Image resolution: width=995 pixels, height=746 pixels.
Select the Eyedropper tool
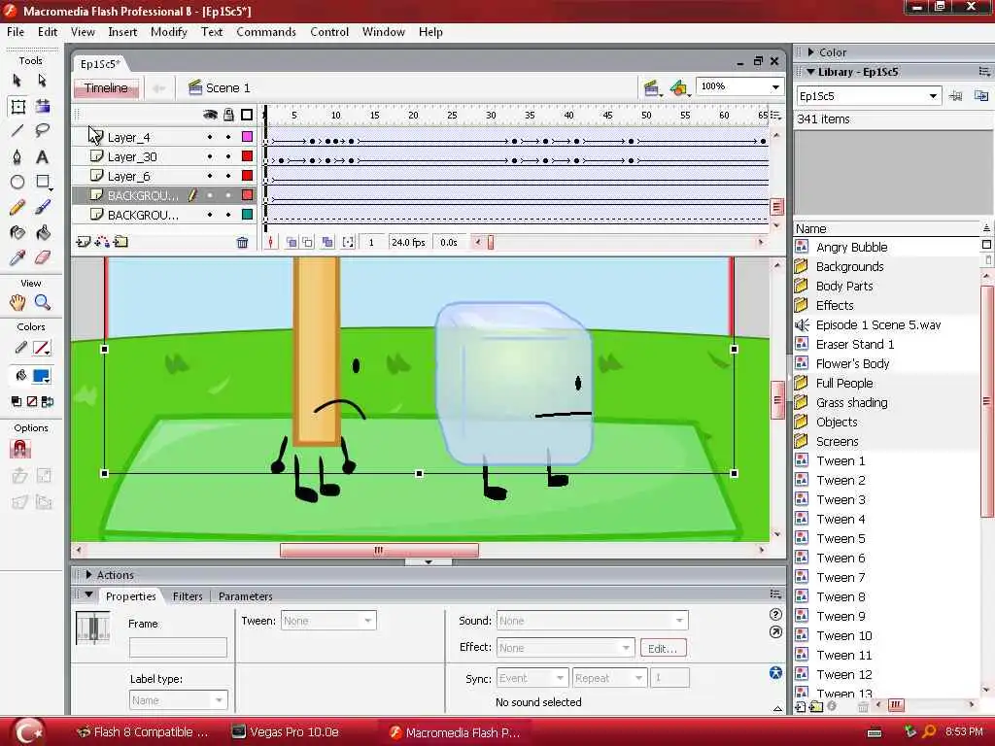tap(17, 257)
